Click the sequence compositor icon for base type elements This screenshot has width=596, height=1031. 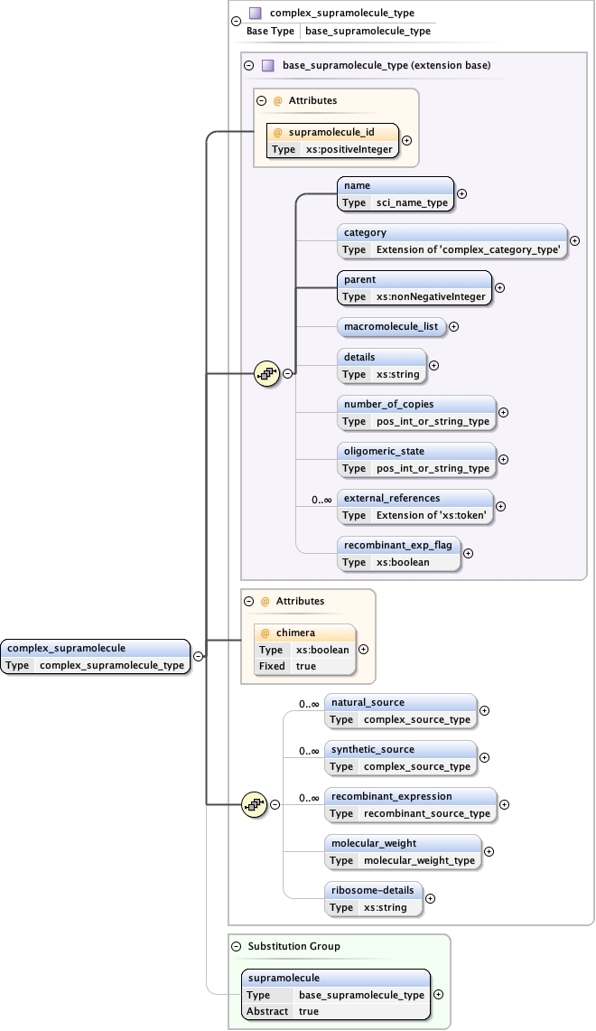[x=266, y=372]
